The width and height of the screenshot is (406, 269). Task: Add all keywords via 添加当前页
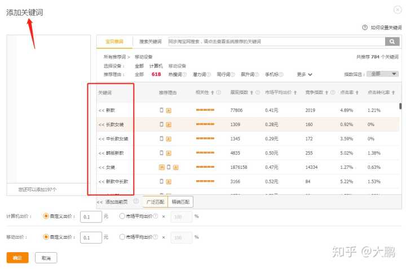click(x=114, y=201)
